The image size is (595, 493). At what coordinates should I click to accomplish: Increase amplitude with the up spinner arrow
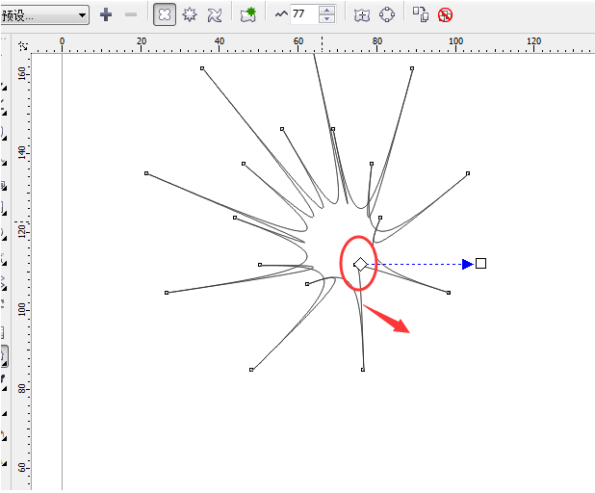click(326, 11)
